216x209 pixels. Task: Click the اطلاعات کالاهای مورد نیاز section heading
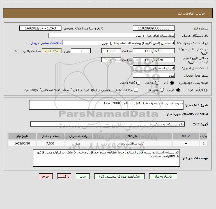pyautogui.click(x=187, y=114)
